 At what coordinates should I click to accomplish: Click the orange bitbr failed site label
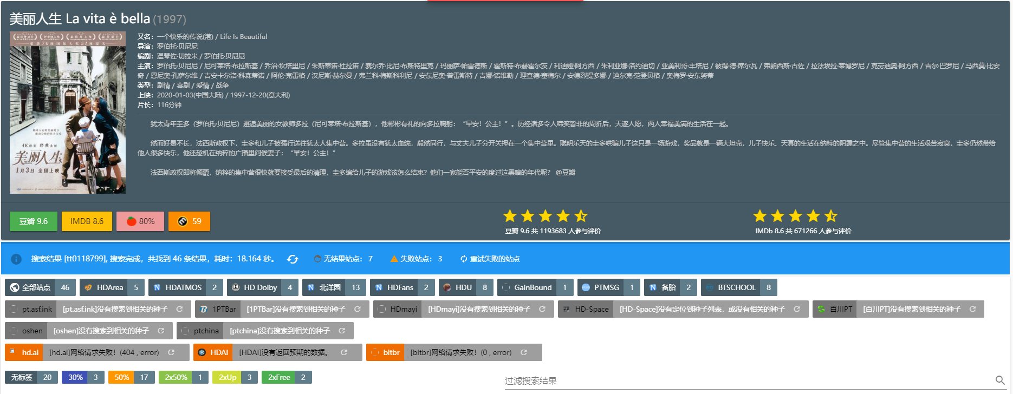[385, 352]
